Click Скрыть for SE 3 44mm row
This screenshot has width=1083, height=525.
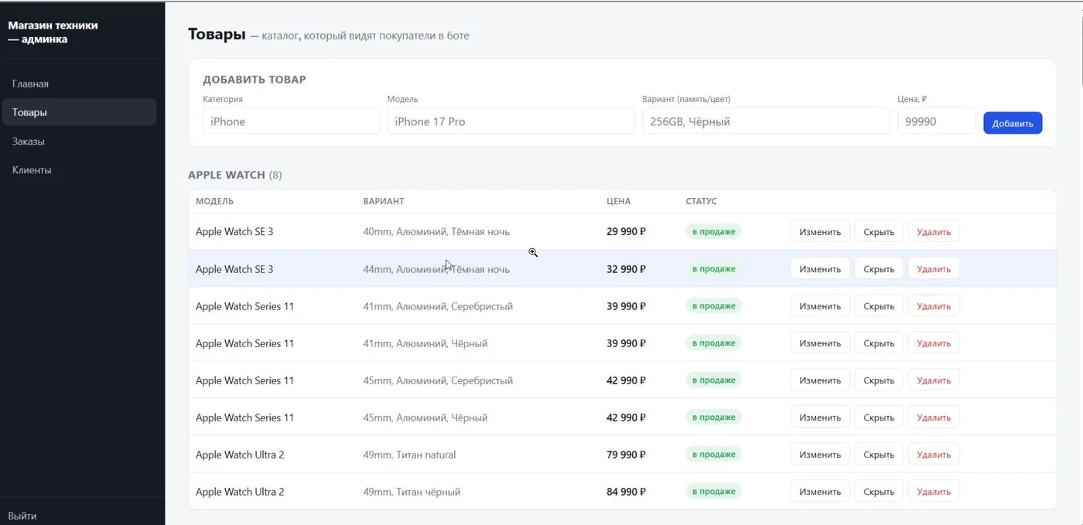(x=879, y=268)
